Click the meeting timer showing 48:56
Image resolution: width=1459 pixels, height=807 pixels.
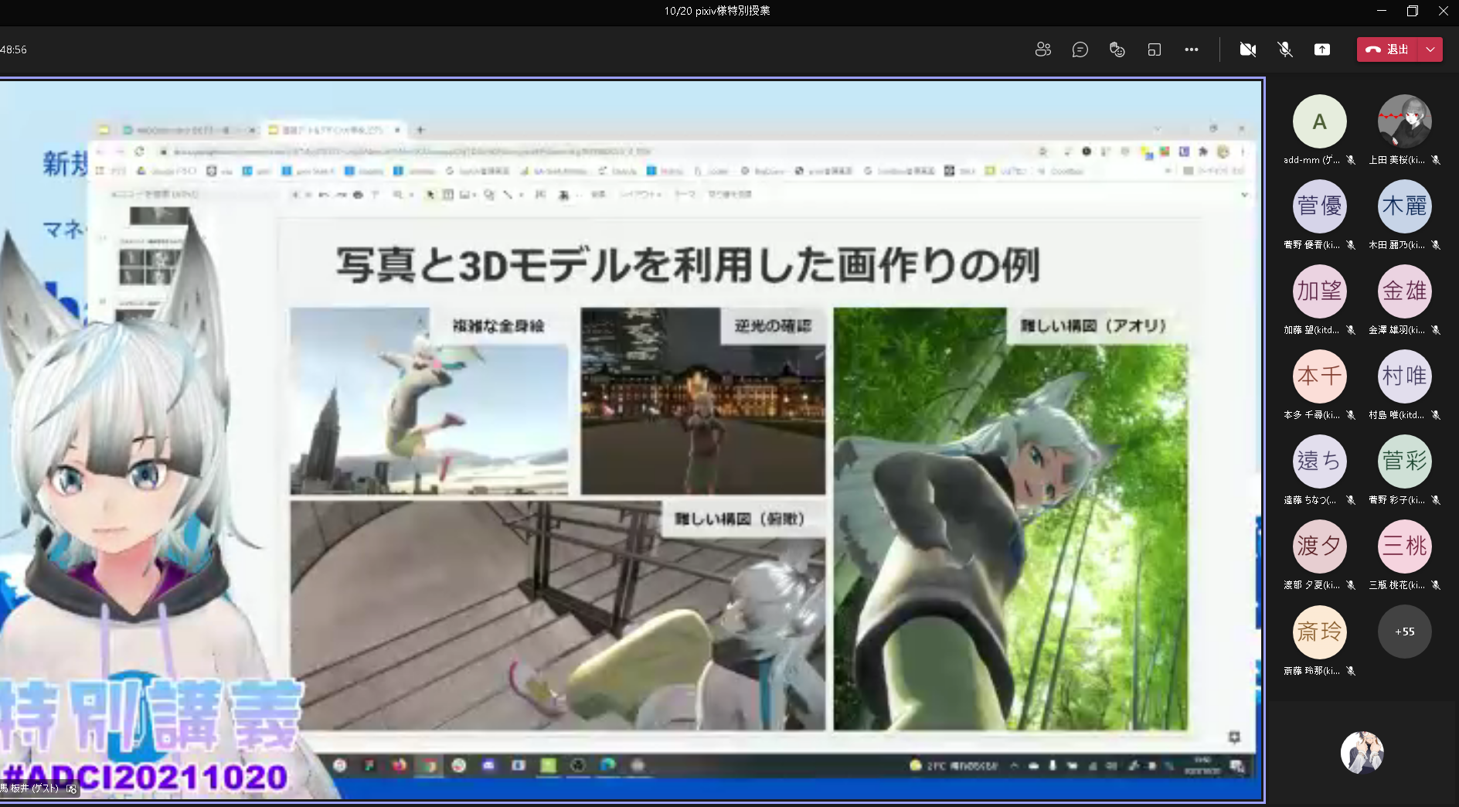pos(13,49)
